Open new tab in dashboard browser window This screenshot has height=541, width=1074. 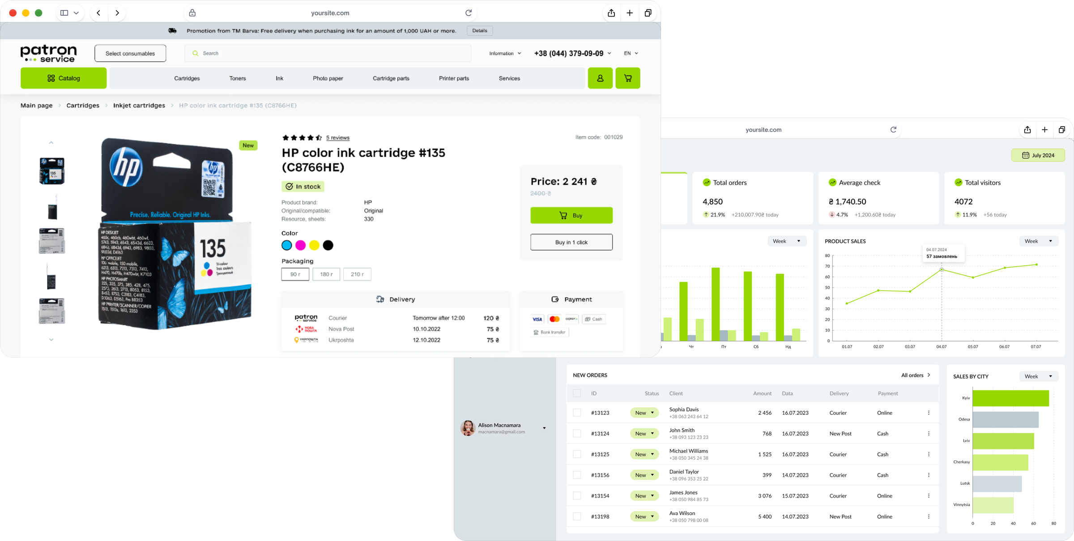1044,130
